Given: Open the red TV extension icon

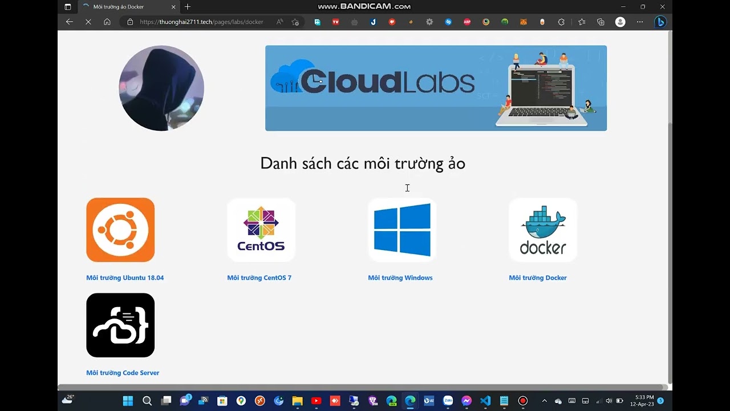Looking at the screenshot, I should coord(335,22).
